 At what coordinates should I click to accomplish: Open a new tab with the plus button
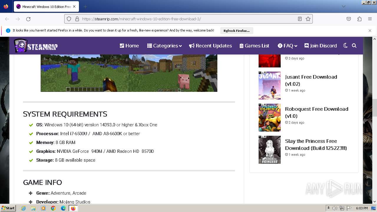(x=85, y=6)
